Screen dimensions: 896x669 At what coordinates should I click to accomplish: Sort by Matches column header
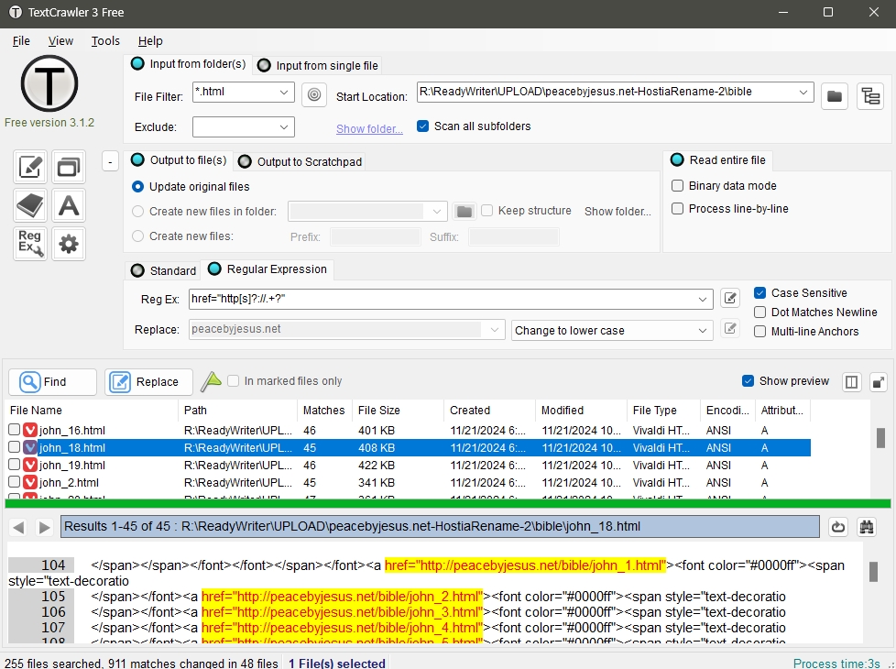[324, 411]
